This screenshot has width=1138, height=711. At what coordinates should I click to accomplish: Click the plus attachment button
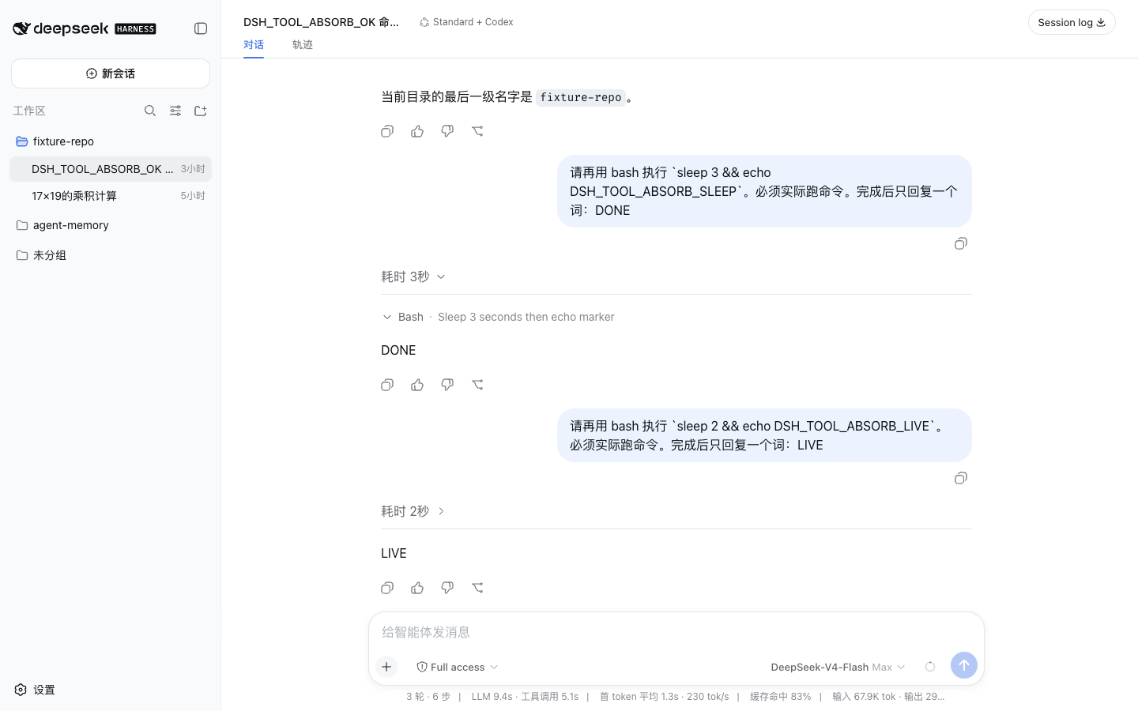point(386,667)
